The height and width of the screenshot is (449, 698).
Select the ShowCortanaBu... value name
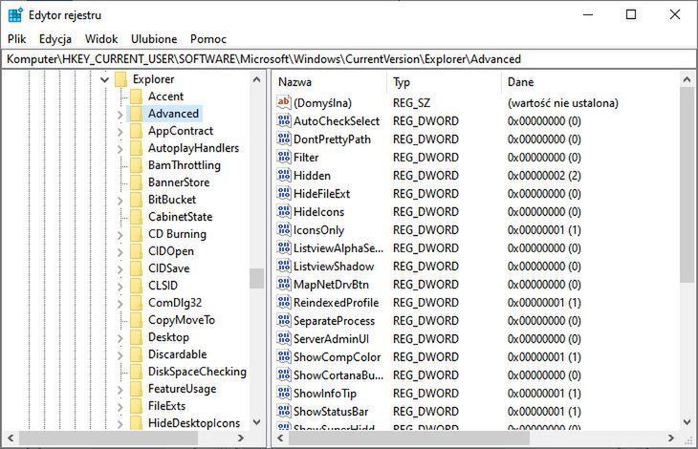pyautogui.click(x=338, y=375)
